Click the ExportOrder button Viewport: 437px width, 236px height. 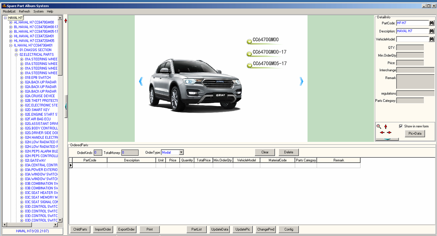pos(126,229)
